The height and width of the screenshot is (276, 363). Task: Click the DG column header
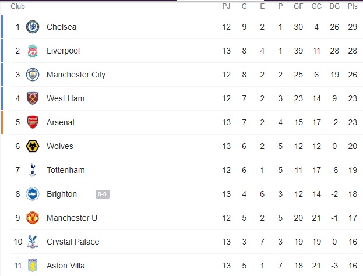pos(334,6)
